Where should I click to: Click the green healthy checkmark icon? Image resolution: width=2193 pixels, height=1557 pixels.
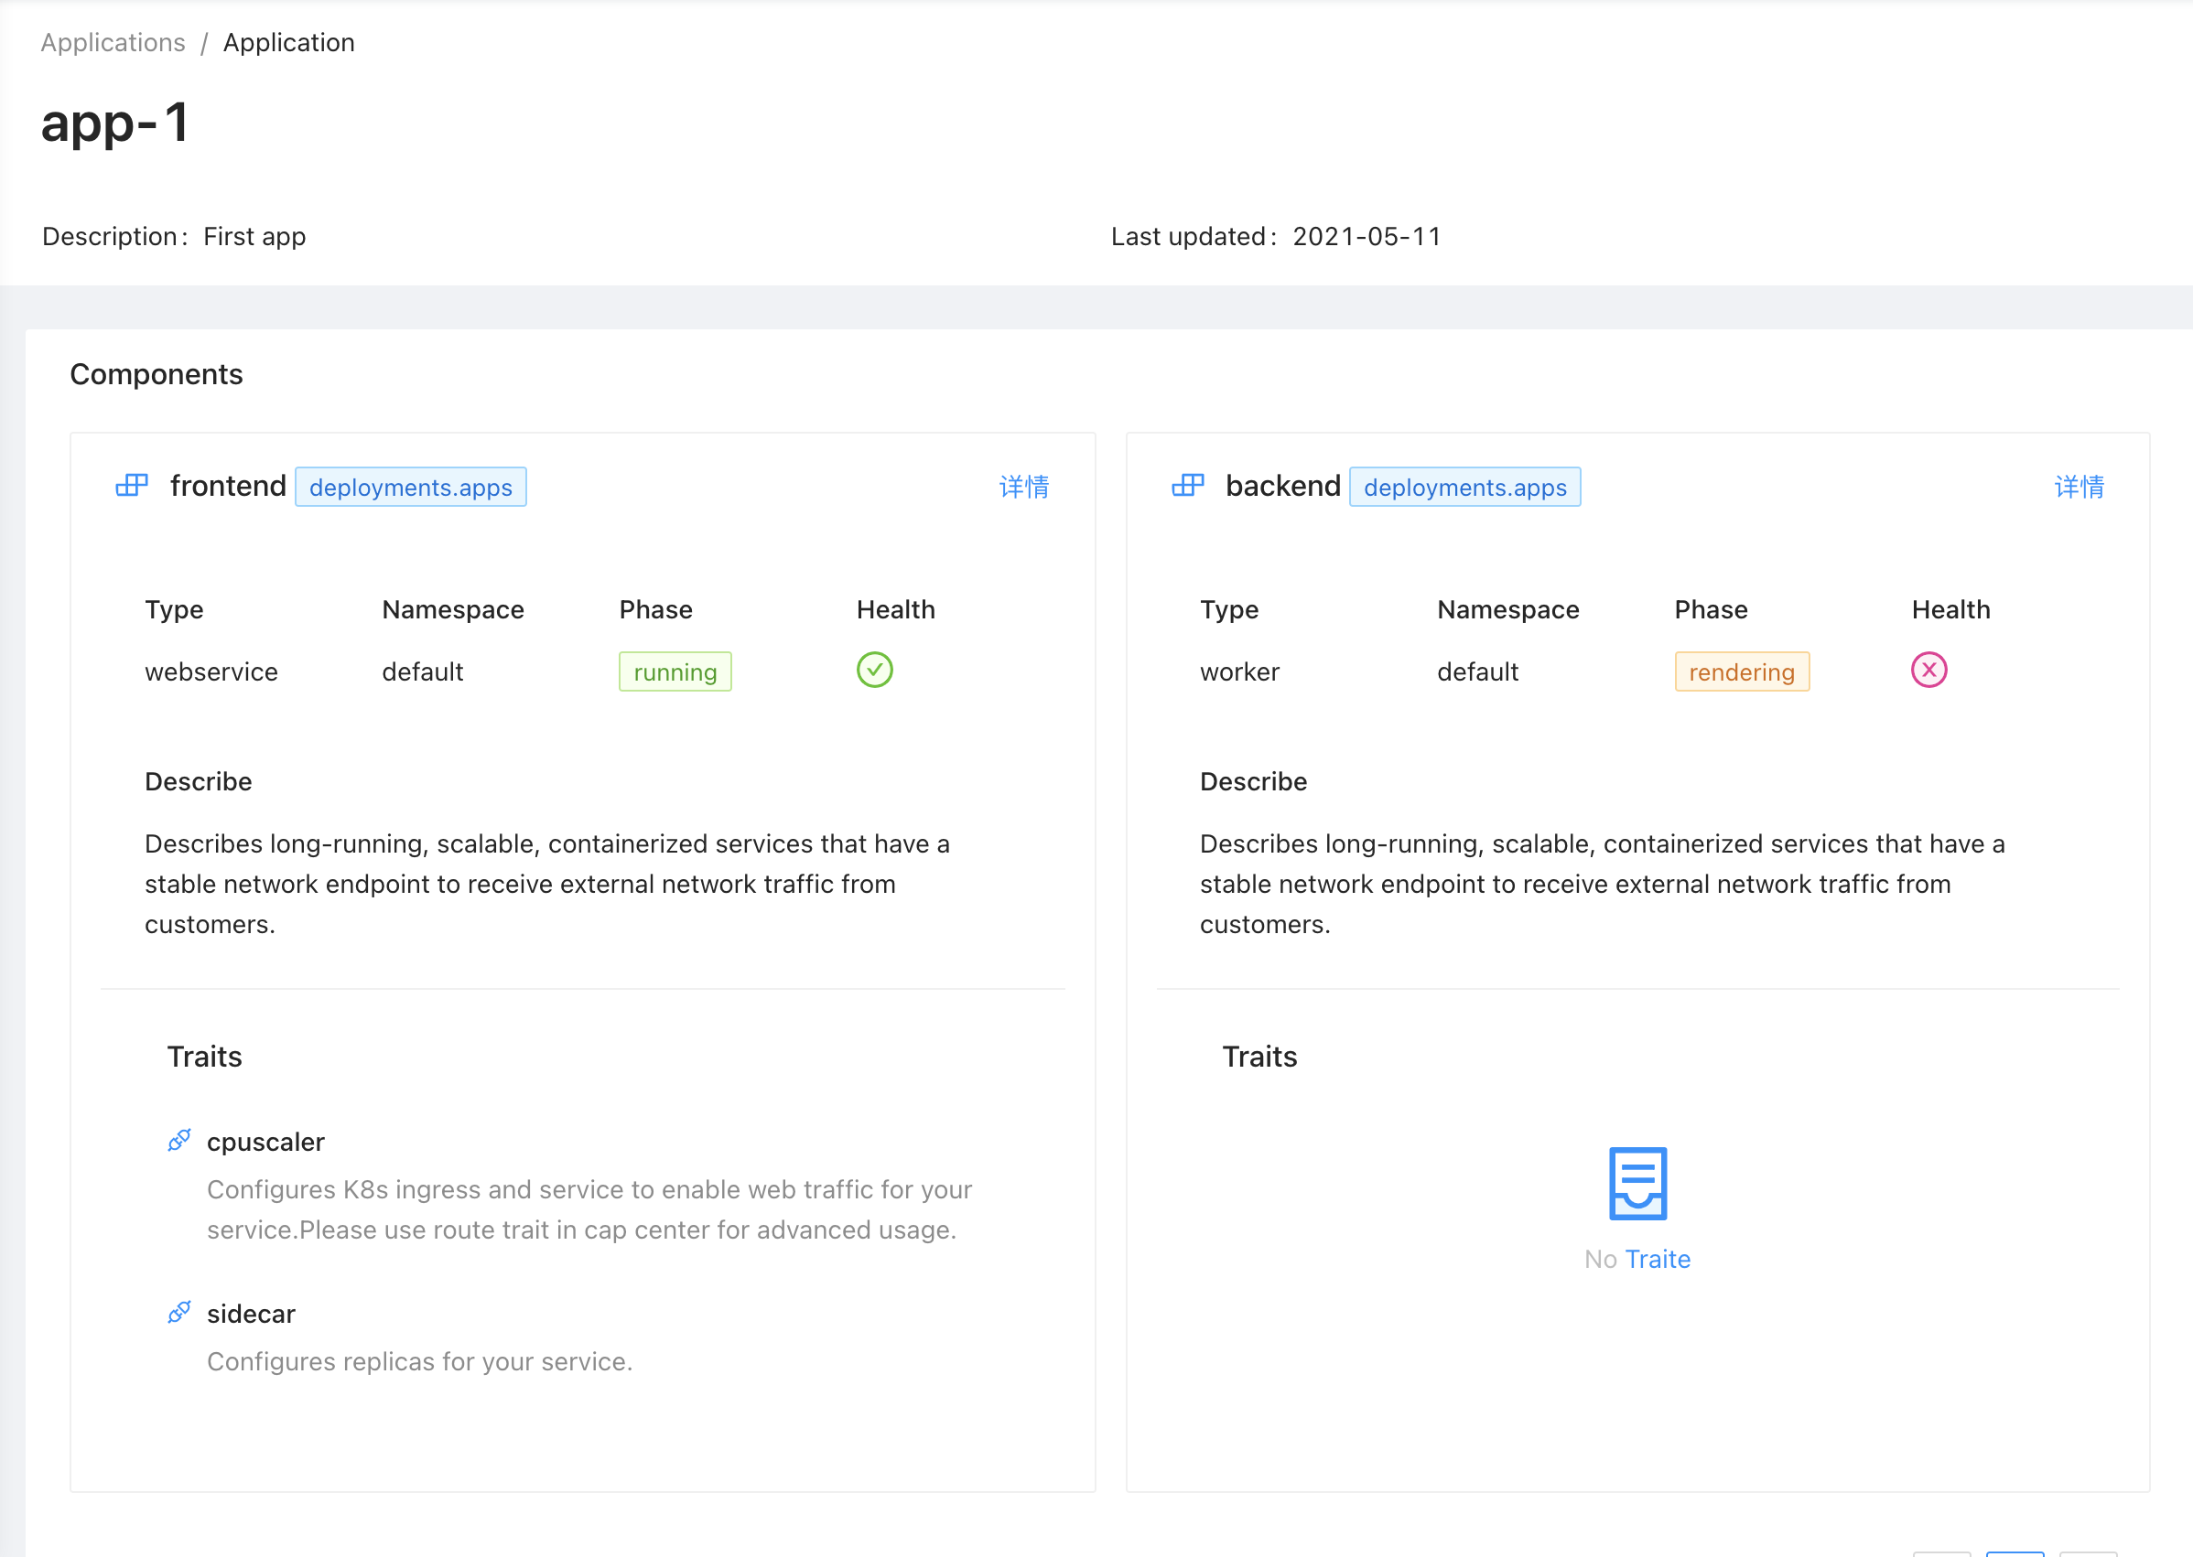point(874,671)
